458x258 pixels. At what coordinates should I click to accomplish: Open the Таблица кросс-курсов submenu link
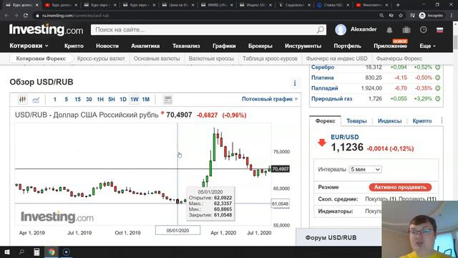(270, 59)
